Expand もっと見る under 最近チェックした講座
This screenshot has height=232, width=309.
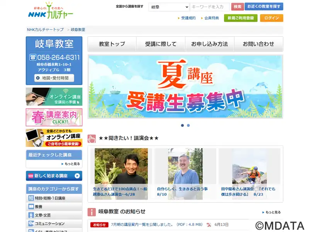[71, 164]
